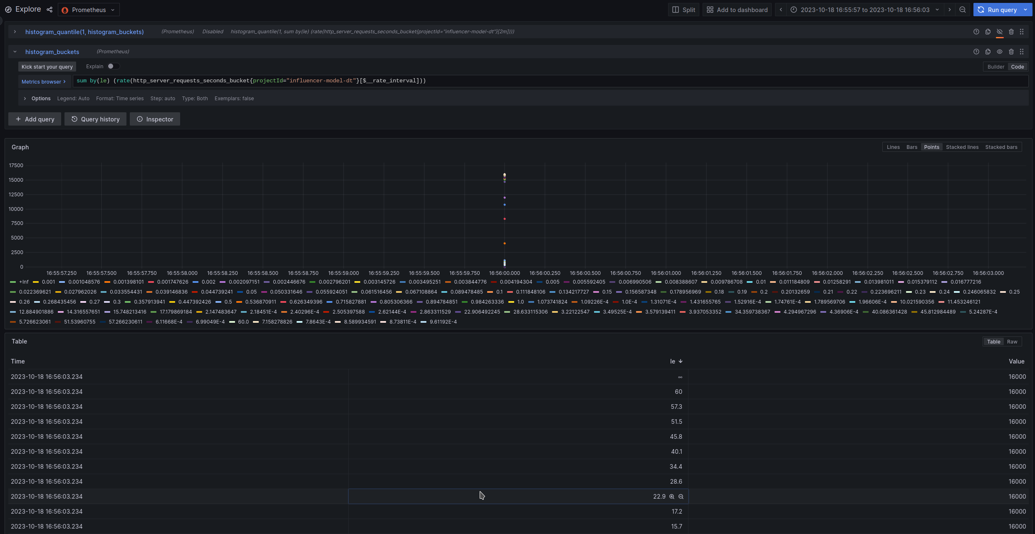Viewport: 1035px width, 534px height.
Task: Duplicate the histogram_buckets query
Action: [x=988, y=52]
